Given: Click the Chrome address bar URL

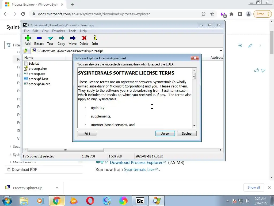Looking at the screenshot, I should 94,14.
